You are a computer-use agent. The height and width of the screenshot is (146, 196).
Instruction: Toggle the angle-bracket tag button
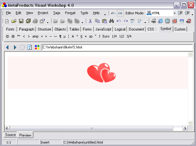point(120,13)
